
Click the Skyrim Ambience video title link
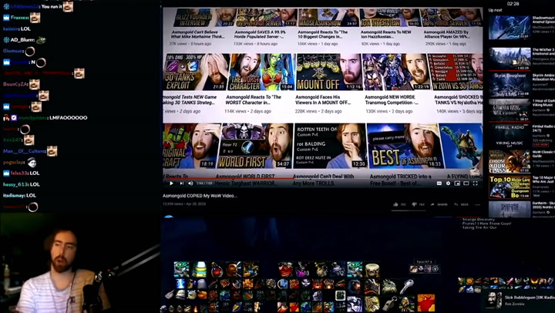coord(543,78)
